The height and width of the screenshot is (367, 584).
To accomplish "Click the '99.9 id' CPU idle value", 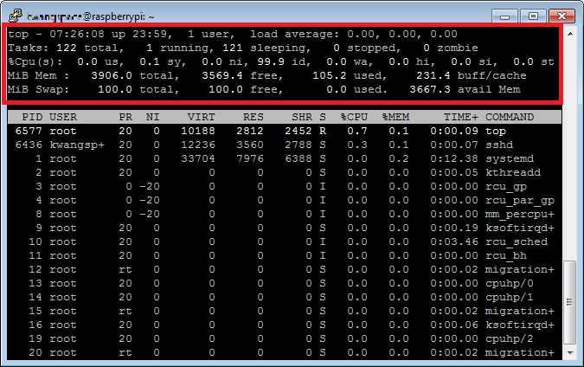I will point(284,61).
